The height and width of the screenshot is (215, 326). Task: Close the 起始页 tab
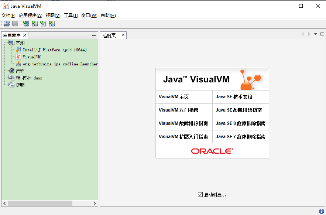(x=123, y=35)
